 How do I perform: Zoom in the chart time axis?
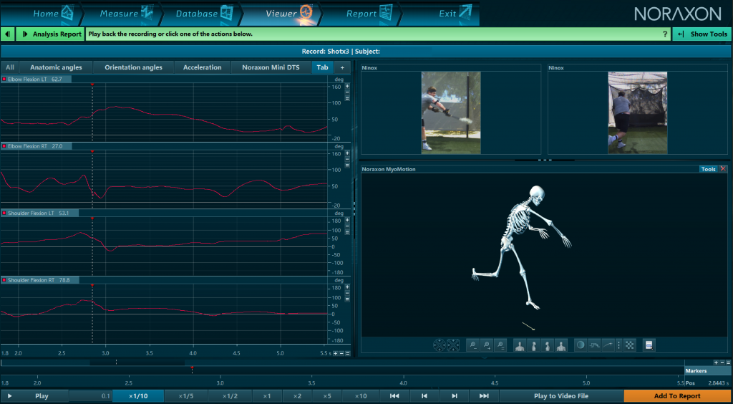(336, 354)
